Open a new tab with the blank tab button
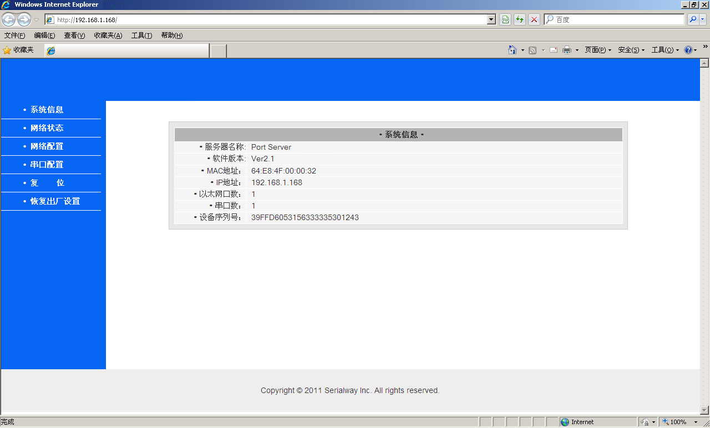 point(219,51)
